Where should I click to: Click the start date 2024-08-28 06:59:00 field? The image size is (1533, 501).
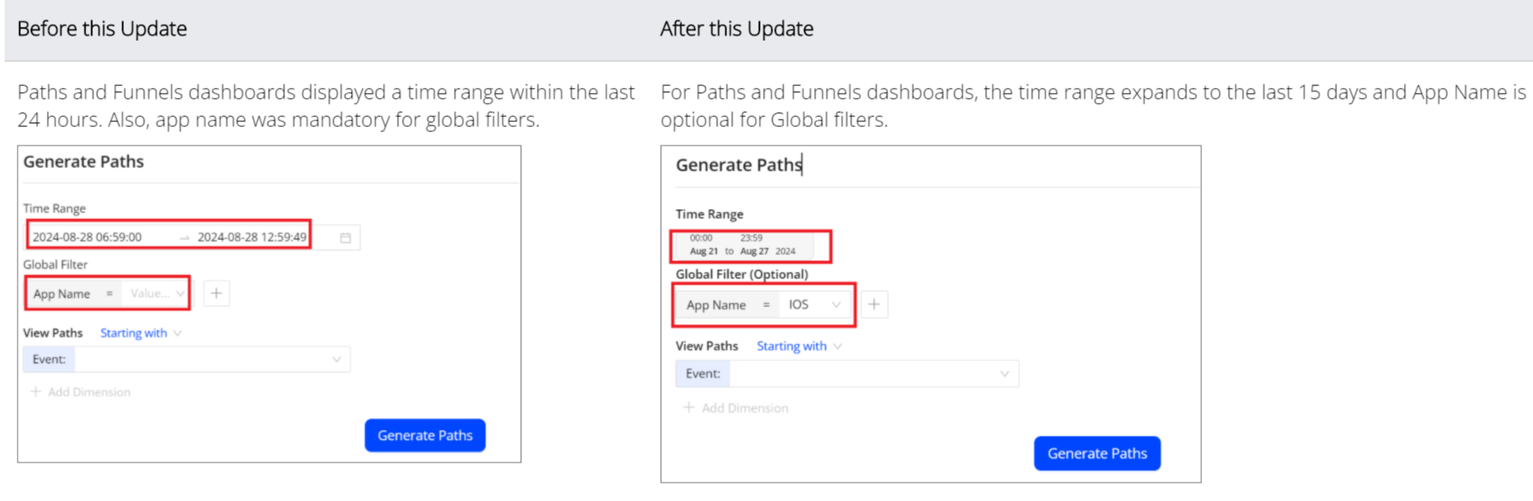(87, 238)
